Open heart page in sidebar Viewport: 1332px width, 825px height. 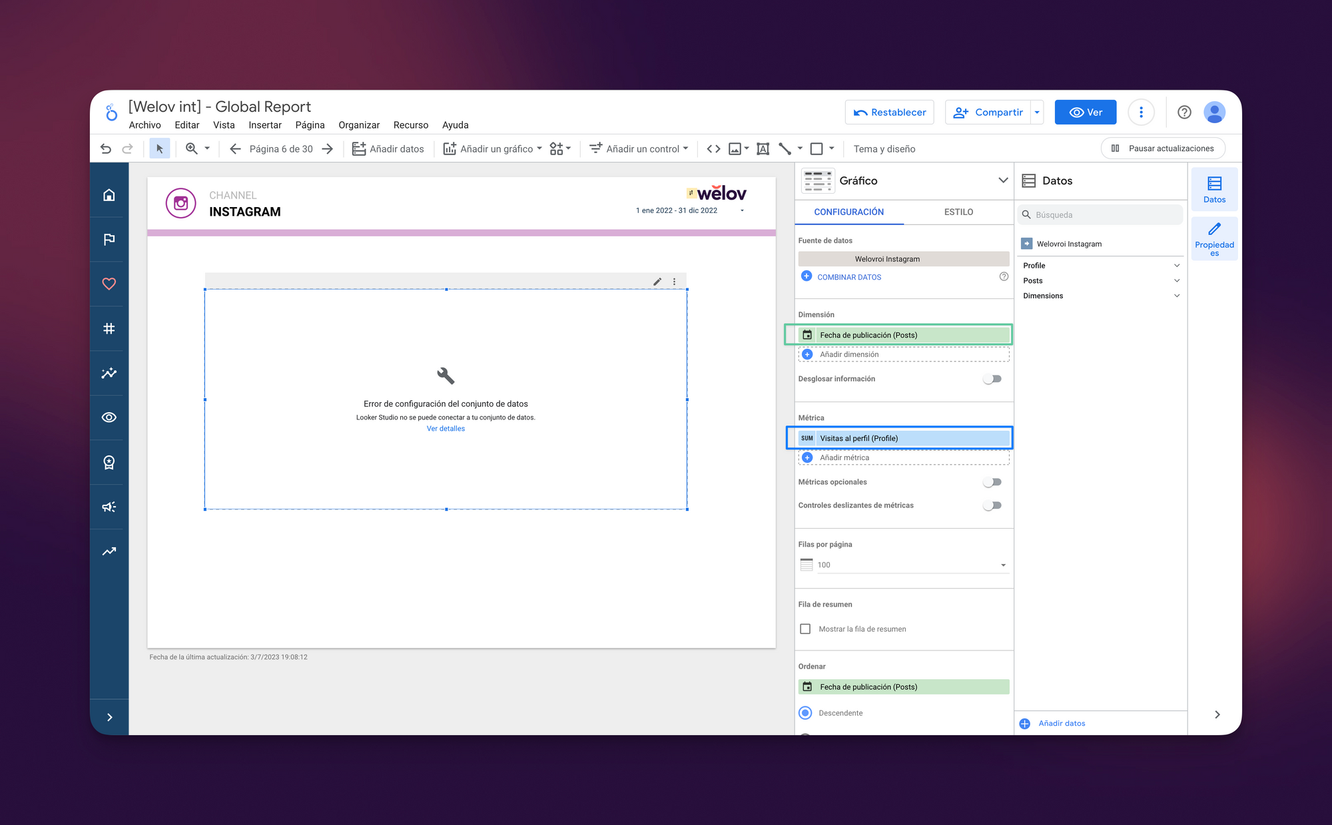(109, 284)
